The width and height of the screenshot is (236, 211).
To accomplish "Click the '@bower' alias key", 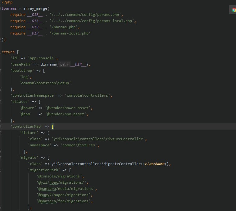I will coord(28,108).
